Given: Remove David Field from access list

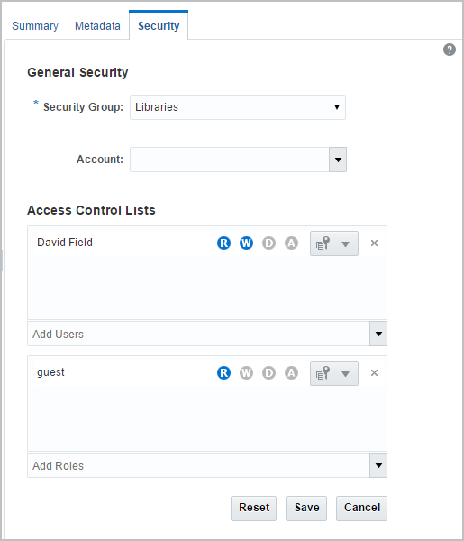Looking at the screenshot, I should [374, 243].
